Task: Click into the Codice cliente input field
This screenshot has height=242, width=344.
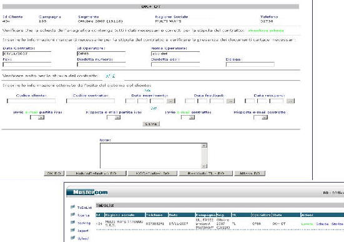Action: click(x=31, y=101)
